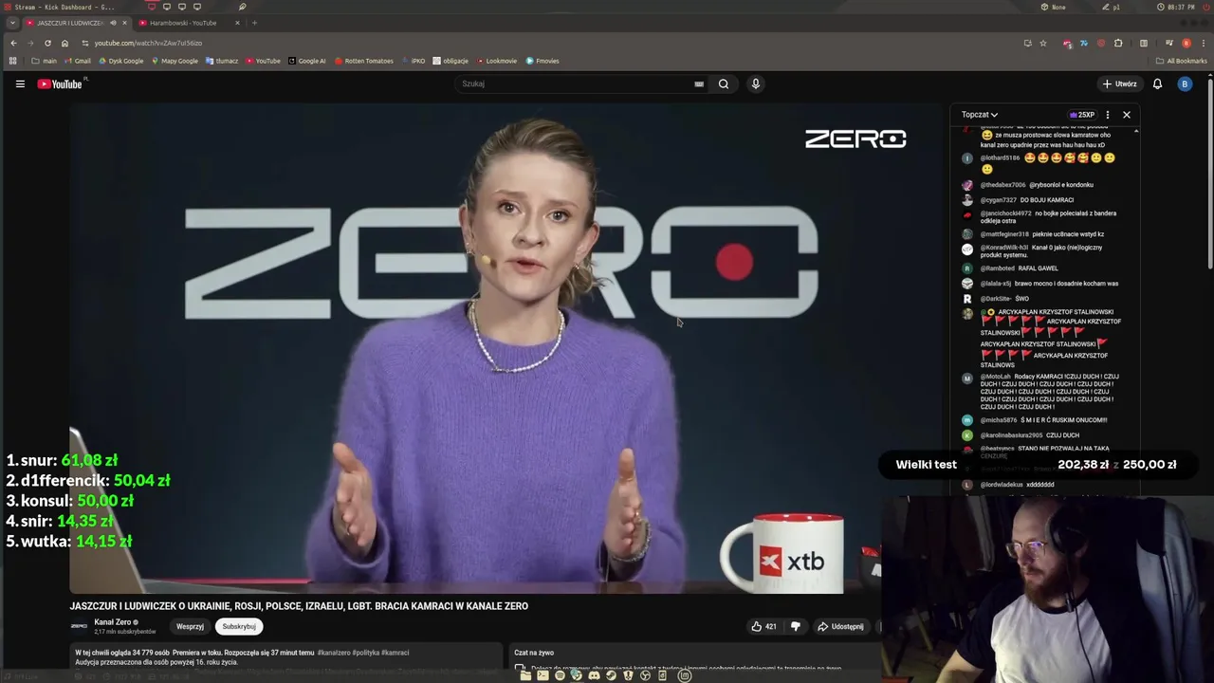Expand the Topczat chat mode dropdown

[x=979, y=115]
